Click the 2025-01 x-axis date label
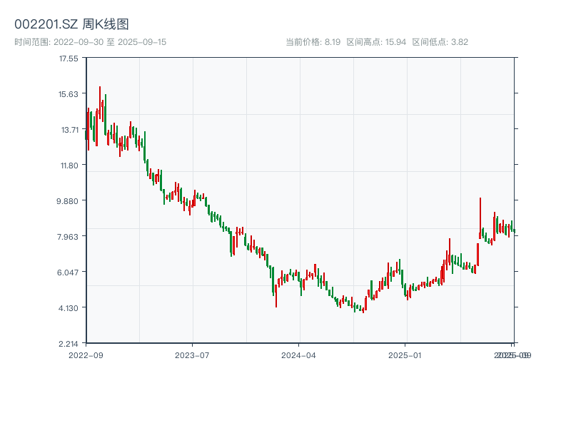571x428 pixels. coord(405,355)
